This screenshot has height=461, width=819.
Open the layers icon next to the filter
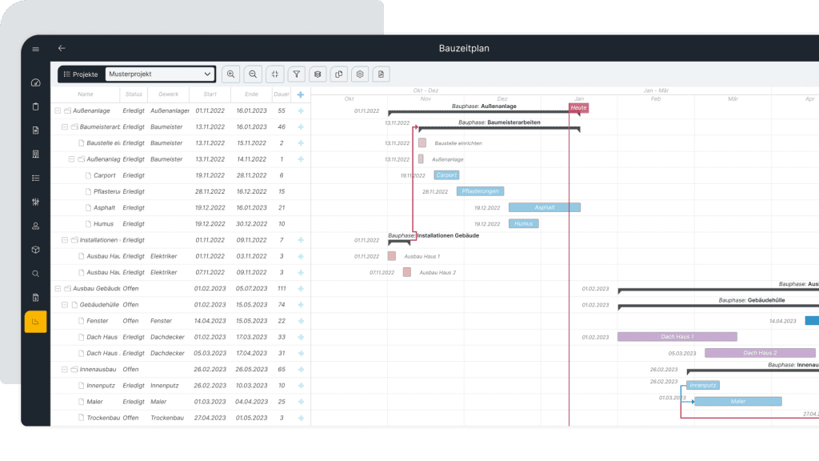317,74
